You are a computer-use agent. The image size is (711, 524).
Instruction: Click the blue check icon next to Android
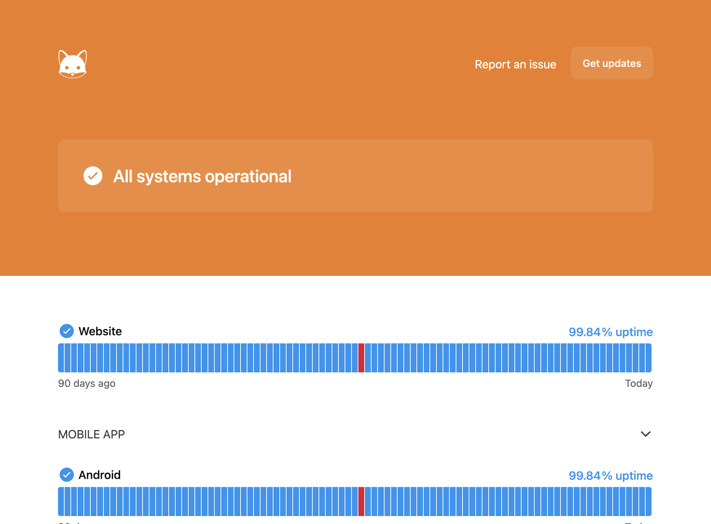[x=67, y=475]
